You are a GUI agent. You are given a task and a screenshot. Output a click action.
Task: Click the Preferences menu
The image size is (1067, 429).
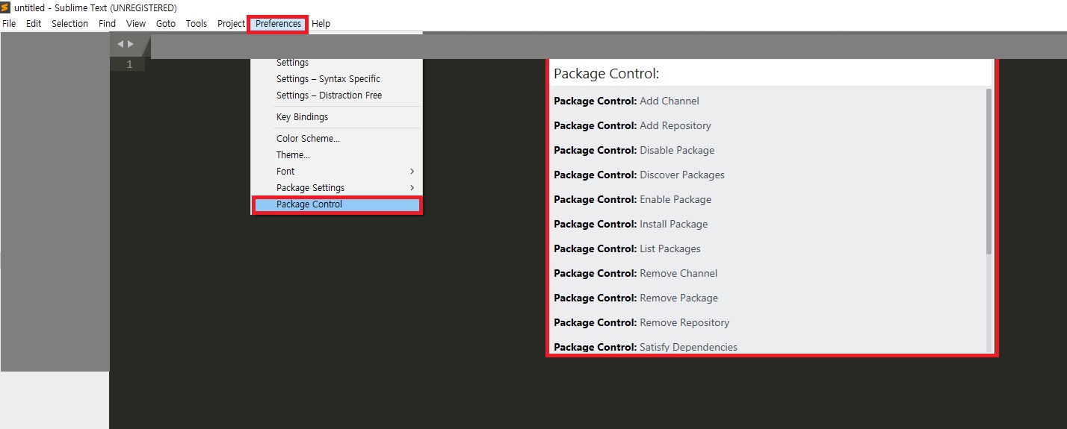click(x=278, y=24)
